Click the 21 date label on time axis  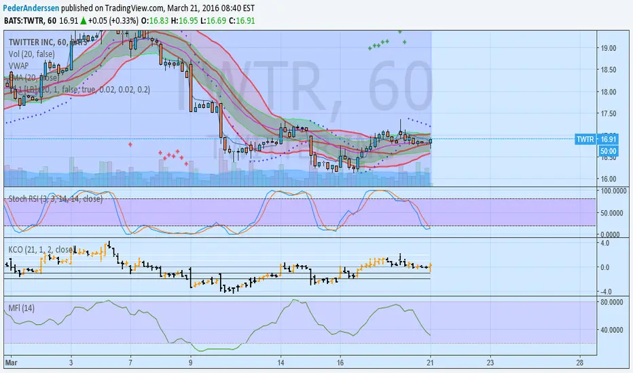click(430, 363)
